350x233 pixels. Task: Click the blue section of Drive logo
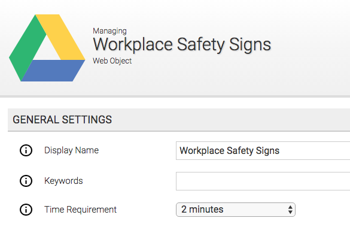coord(54,71)
